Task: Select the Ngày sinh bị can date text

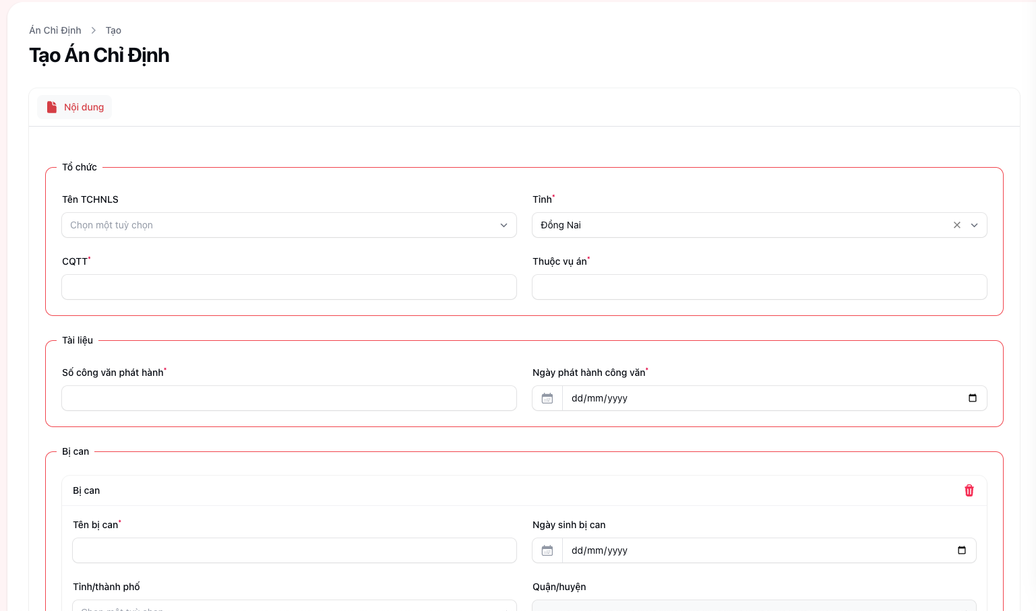Action: pos(599,550)
